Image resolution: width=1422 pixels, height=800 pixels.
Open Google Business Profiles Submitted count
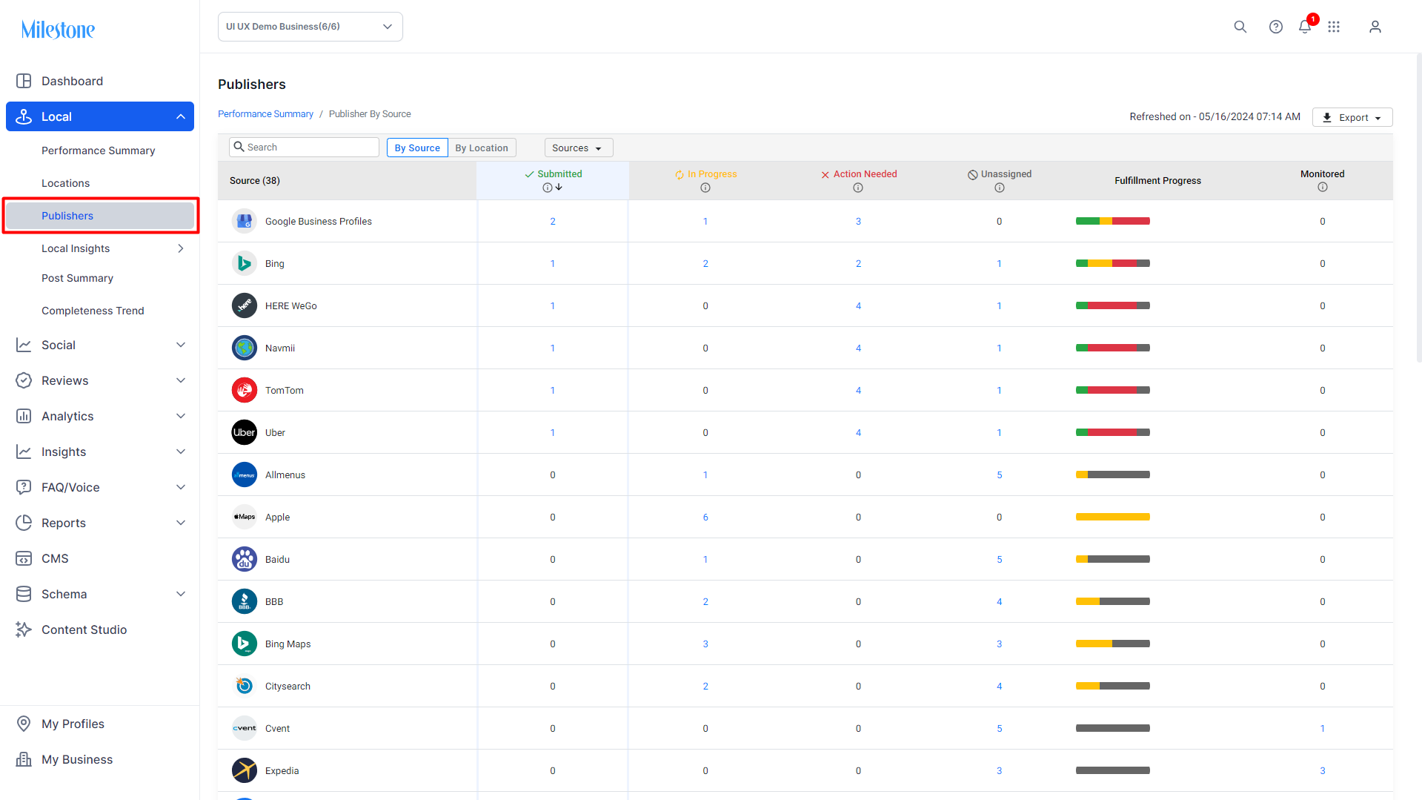point(553,221)
